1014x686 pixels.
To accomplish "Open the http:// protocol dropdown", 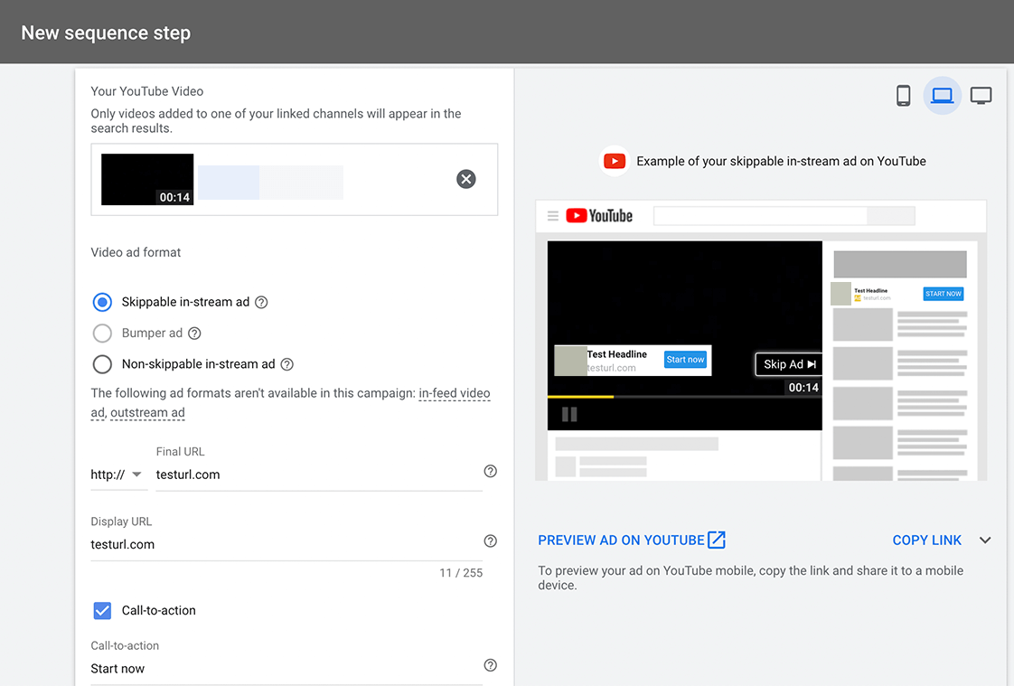I will point(117,475).
